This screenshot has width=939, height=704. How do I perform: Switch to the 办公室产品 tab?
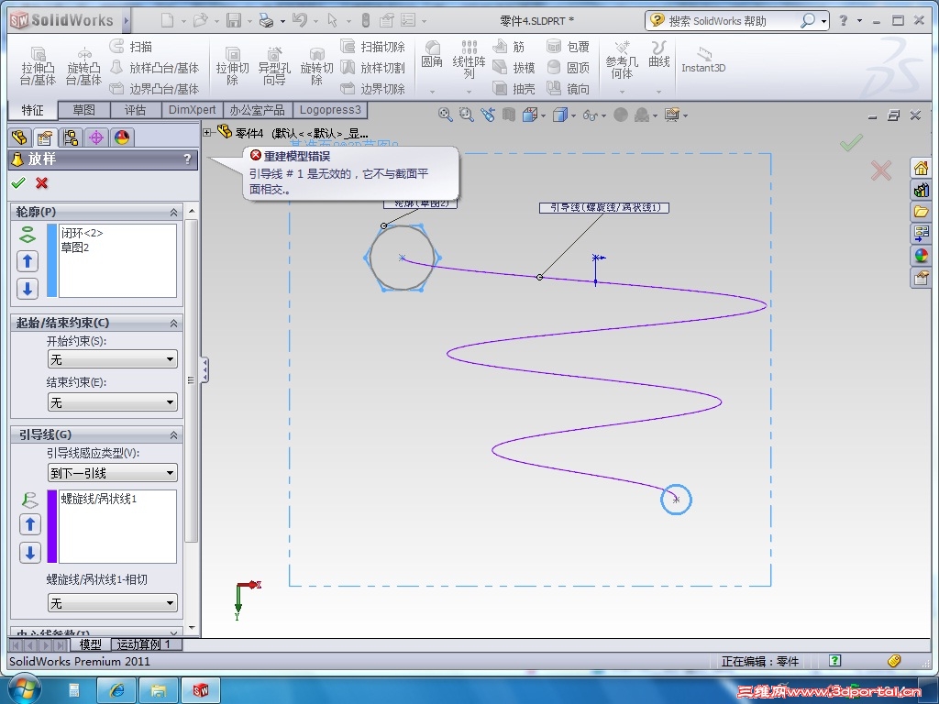point(258,110)
